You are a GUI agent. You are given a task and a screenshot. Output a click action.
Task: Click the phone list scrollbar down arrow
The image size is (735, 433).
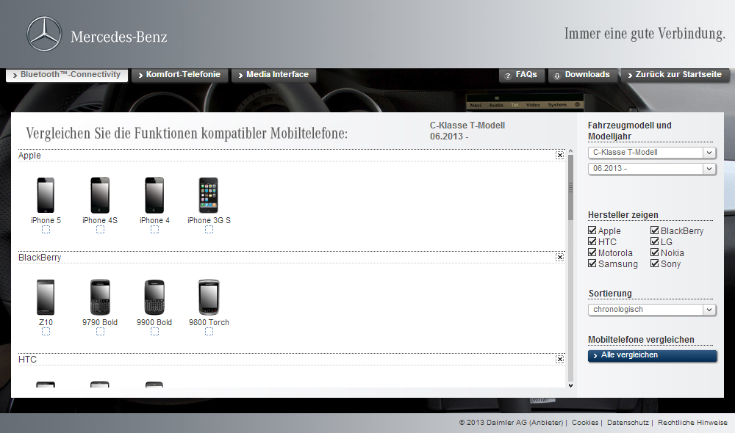pos(570,385)
